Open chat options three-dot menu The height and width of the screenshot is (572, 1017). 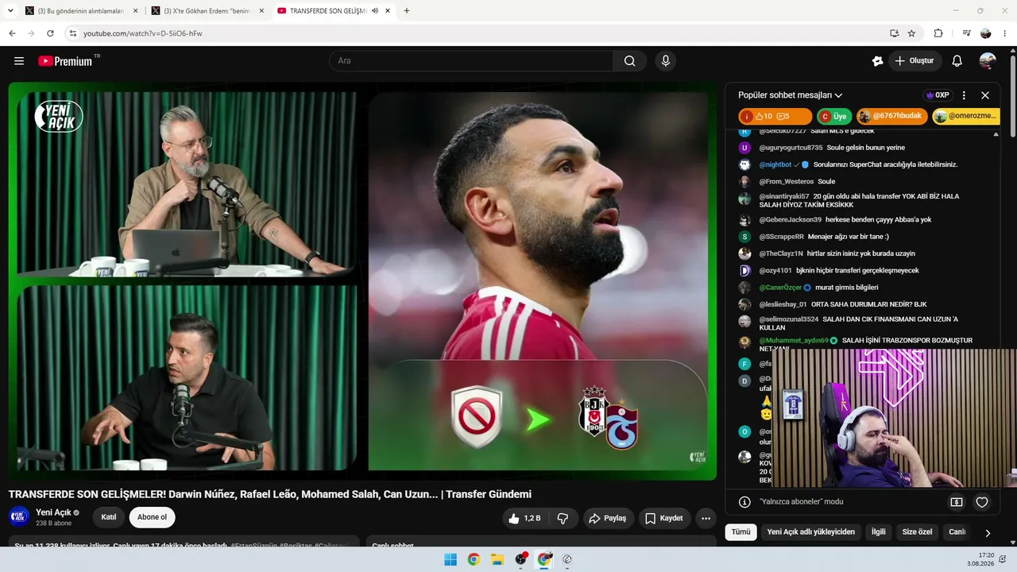[x=965, y=95]
